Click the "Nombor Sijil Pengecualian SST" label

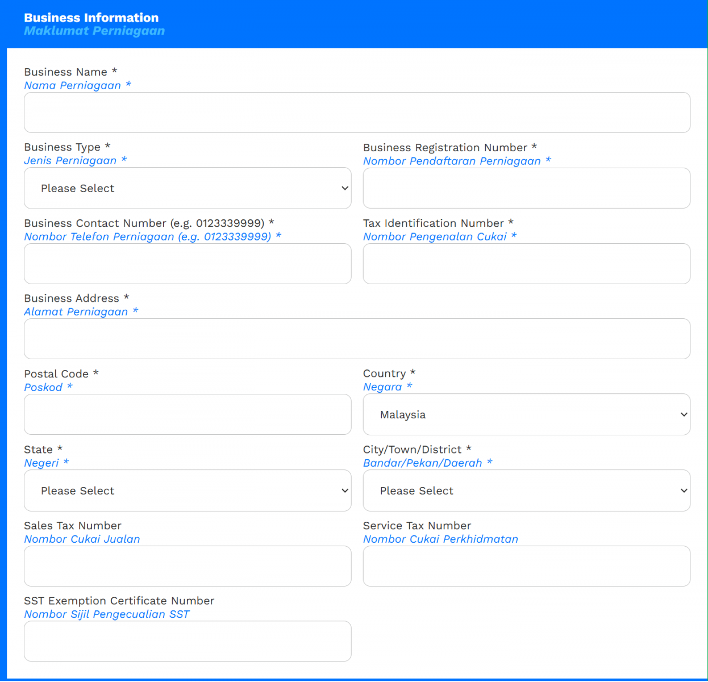tap(107, 614)
